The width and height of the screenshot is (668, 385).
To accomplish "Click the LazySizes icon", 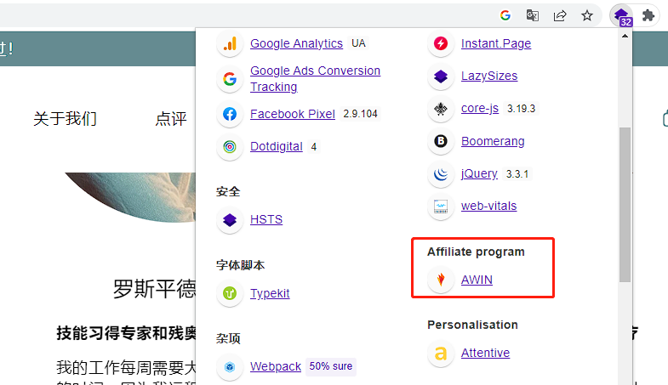I will [x=441, y=76].
